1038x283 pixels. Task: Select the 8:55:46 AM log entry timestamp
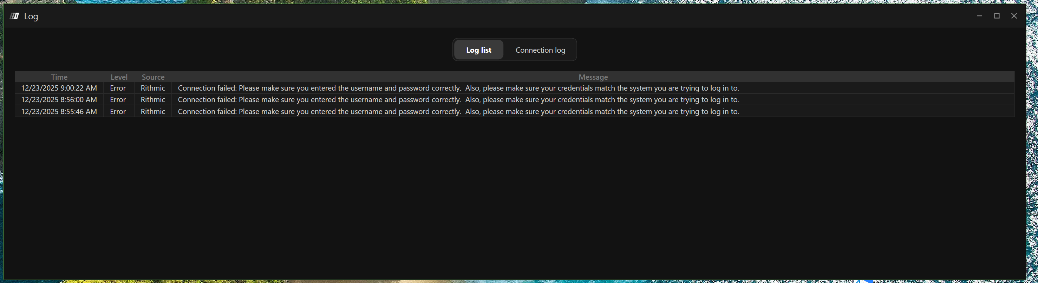coord(59,112)
